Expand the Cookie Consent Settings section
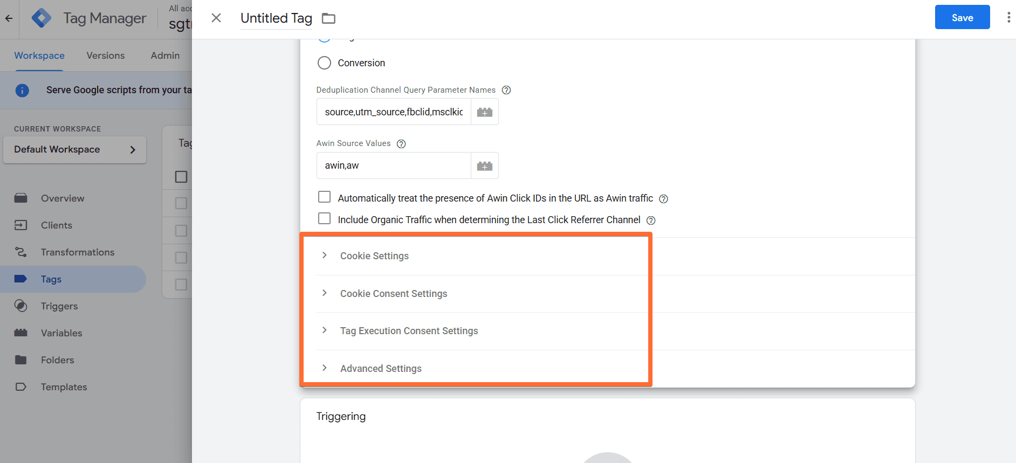This screenshot has width=1016, height=463. 393,294
